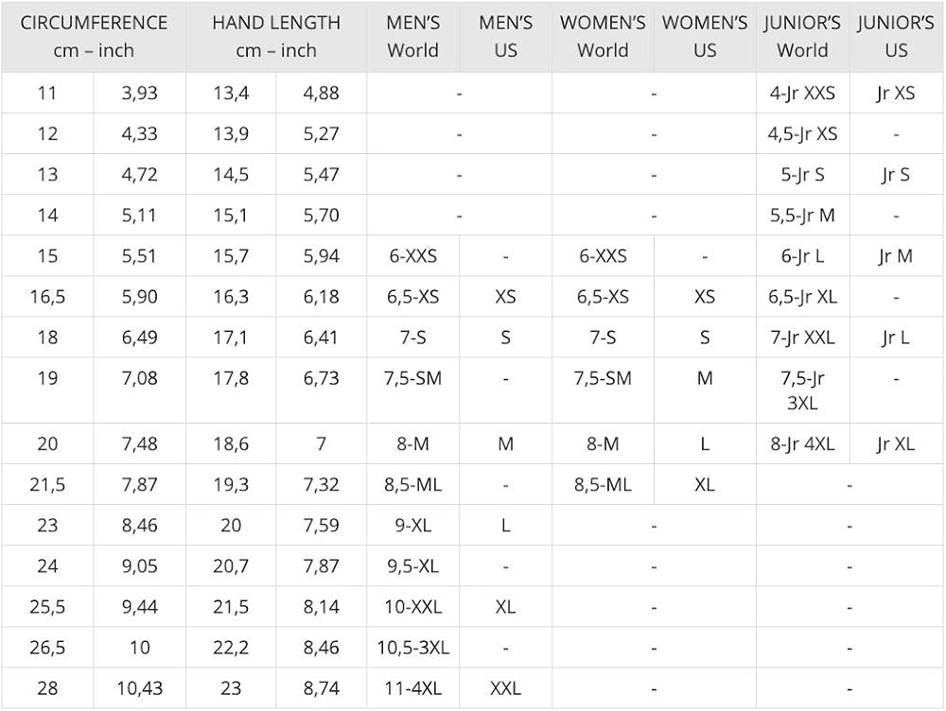
Task: Click the HAND LENGTH cm – inch header
Action: [x=276, y=36]
